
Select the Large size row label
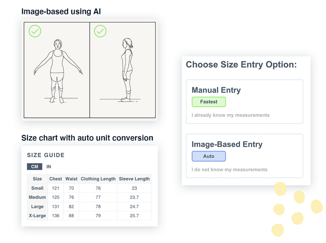point(37,207)
